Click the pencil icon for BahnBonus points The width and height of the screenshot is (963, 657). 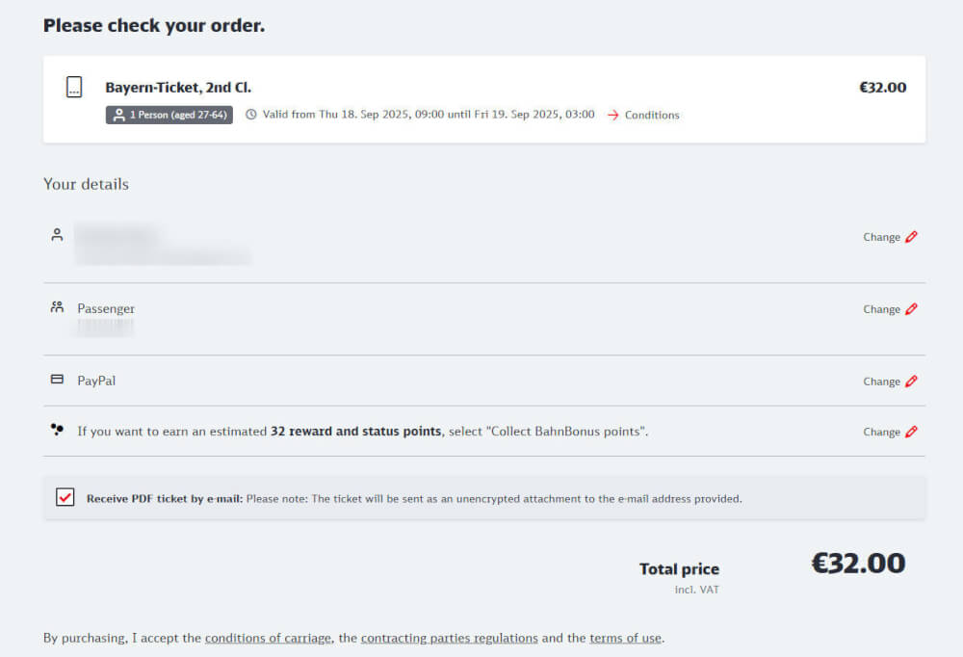[912, 432]
